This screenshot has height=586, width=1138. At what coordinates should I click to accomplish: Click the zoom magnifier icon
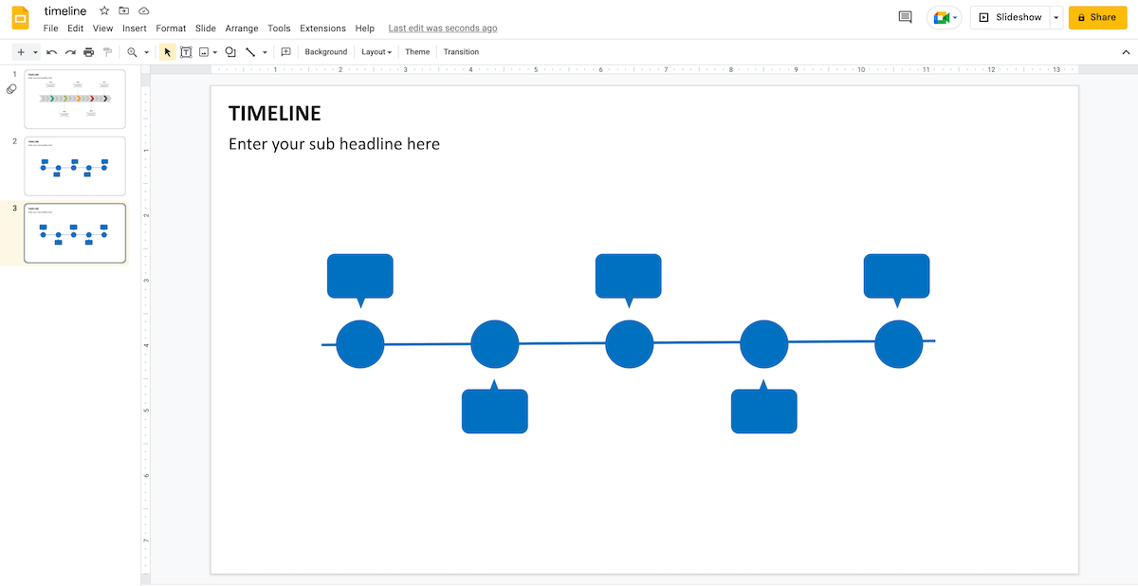[132, 52]
